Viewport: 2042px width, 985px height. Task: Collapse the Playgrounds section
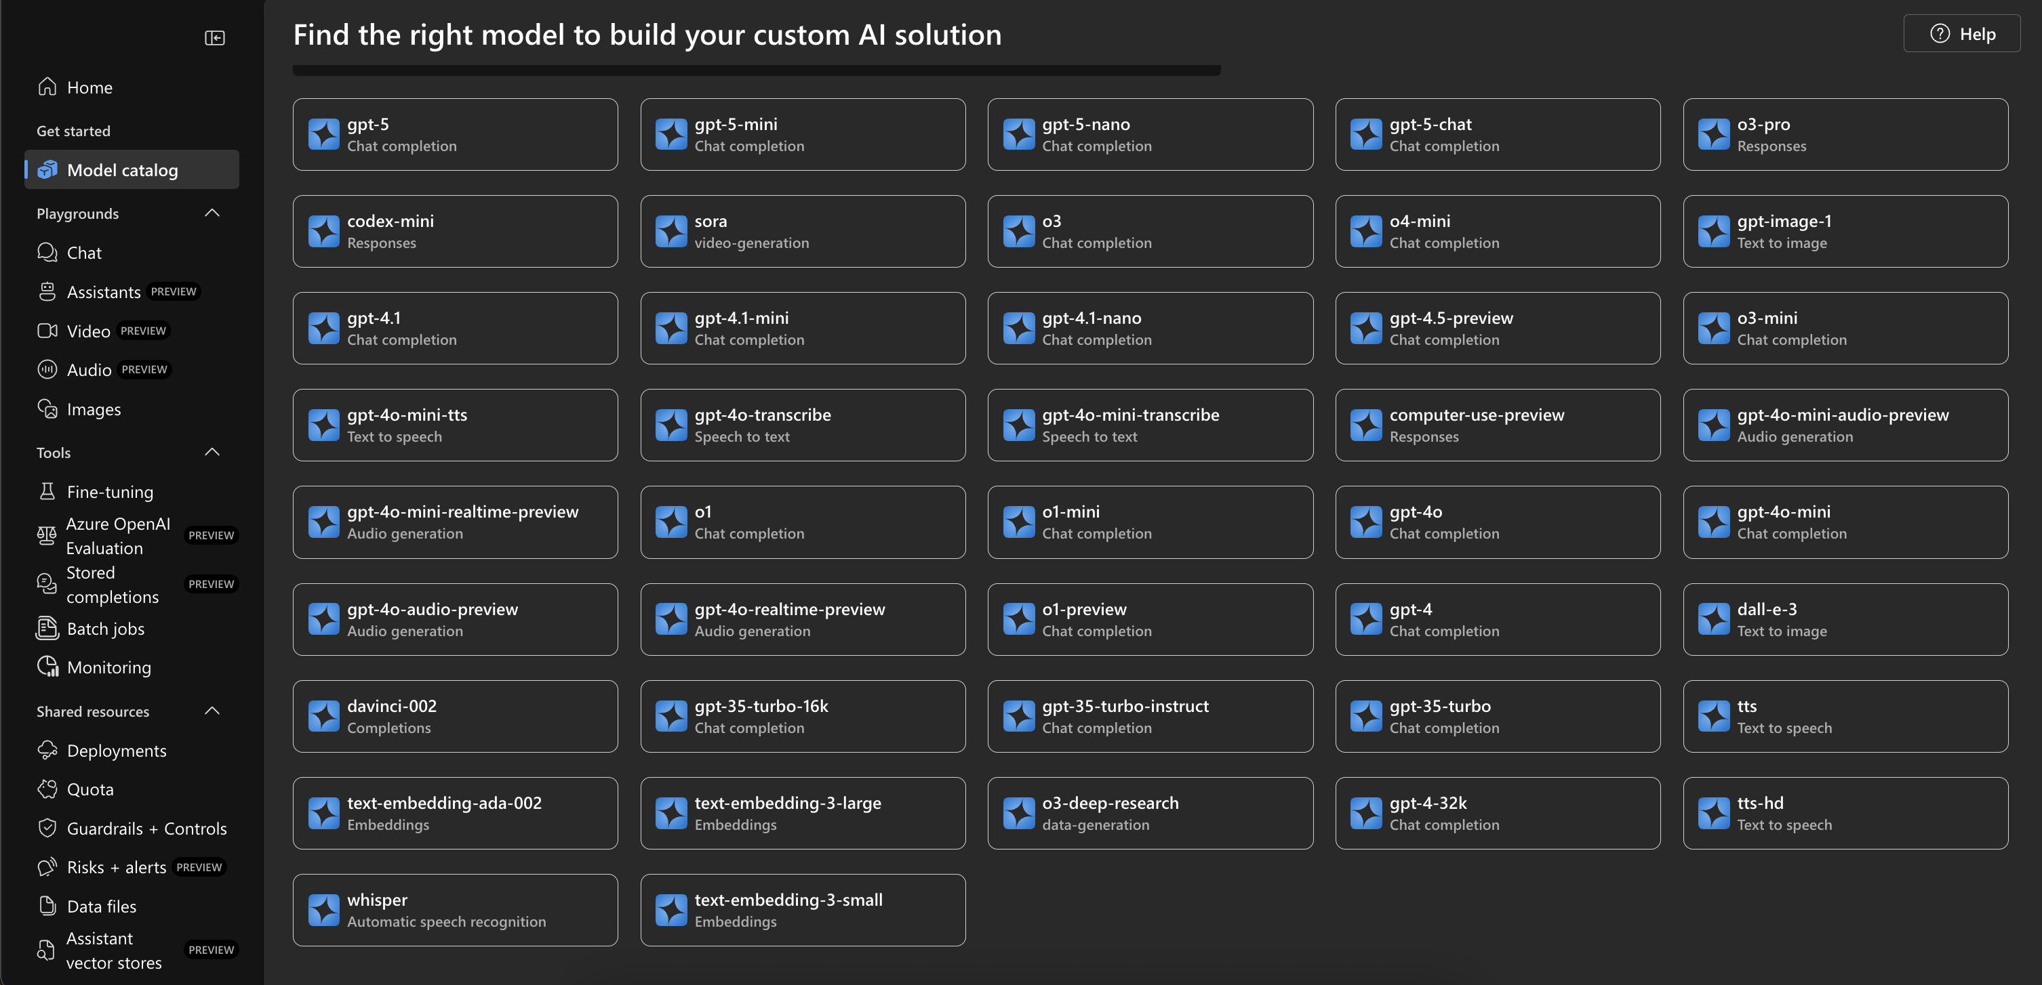(x=212, y=212)
